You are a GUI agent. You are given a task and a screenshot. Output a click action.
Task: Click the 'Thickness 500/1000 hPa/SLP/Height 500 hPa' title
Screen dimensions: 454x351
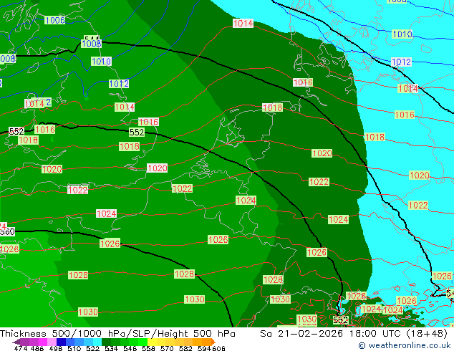pyautogui.click(x=117, y=334)
